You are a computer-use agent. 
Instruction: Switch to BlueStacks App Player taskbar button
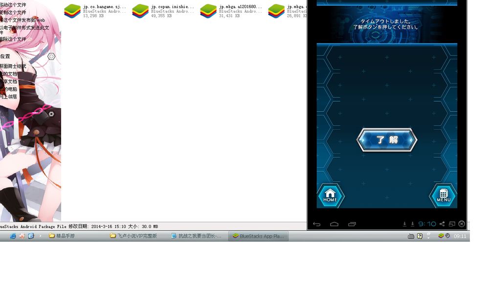click(259, 236)
